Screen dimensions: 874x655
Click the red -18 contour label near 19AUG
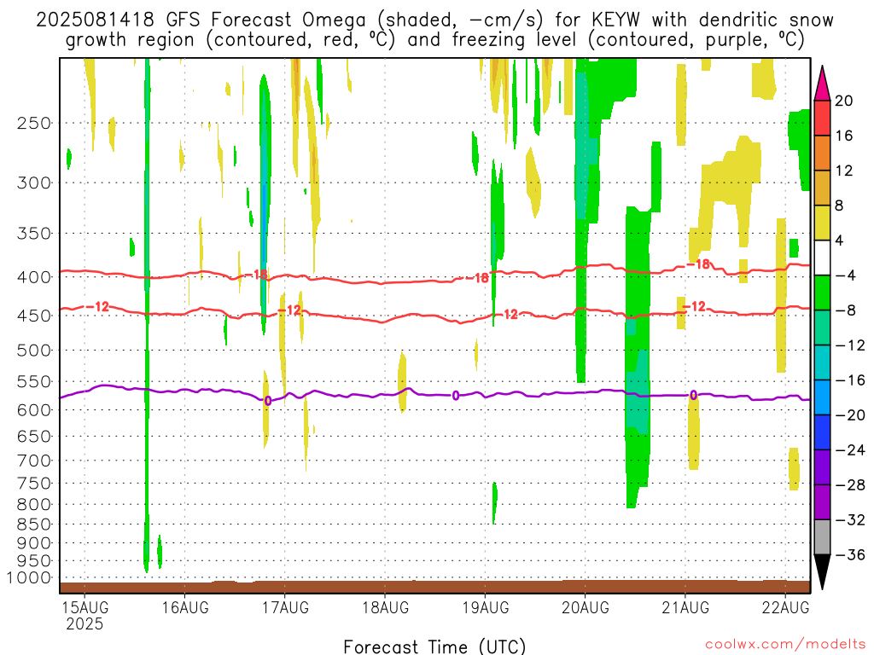tap(478, 277)
